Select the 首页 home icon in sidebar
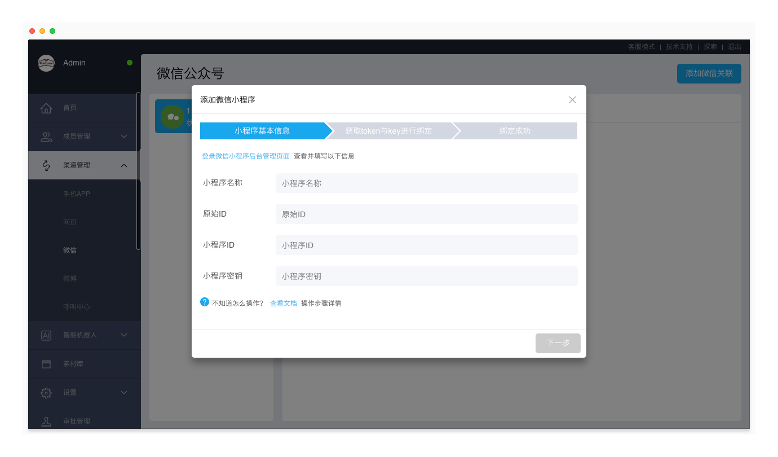778x457 pixels. (46, 108)
